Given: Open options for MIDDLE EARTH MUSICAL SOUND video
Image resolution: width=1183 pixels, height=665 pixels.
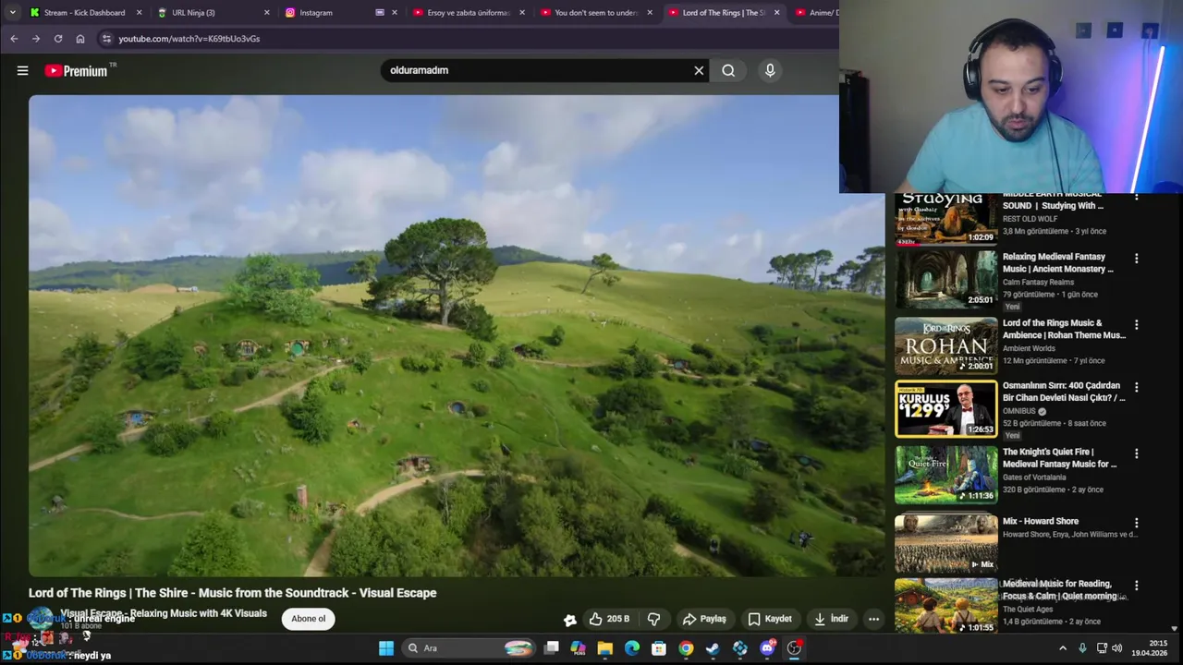Looking at the screenshot, I should click(x=1137, y=198).
